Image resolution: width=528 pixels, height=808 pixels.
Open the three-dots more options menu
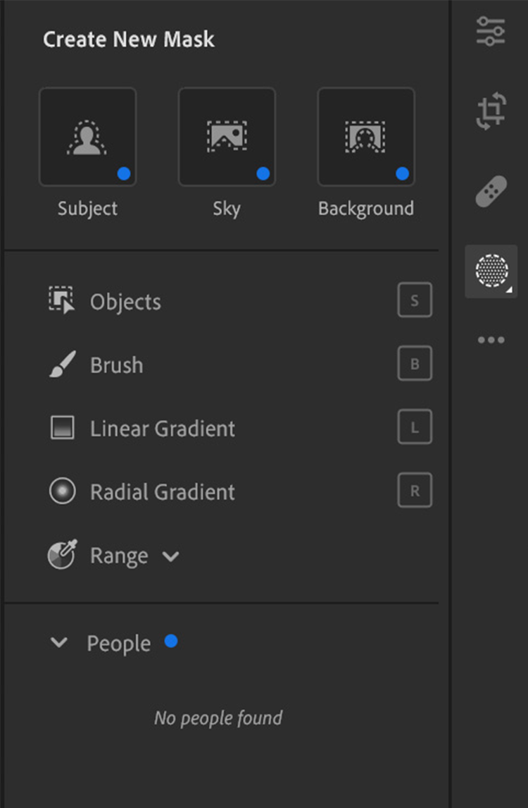[491, 340]
